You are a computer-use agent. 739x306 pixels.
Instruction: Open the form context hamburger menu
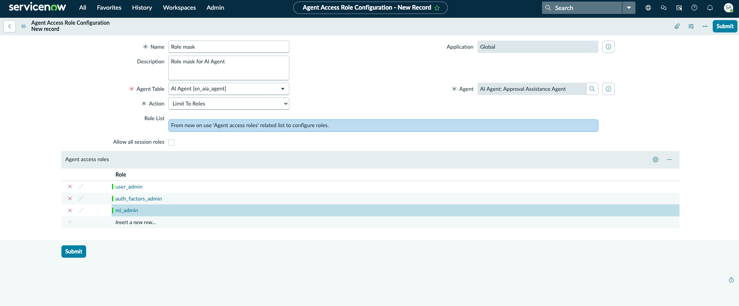pos(24,26)
